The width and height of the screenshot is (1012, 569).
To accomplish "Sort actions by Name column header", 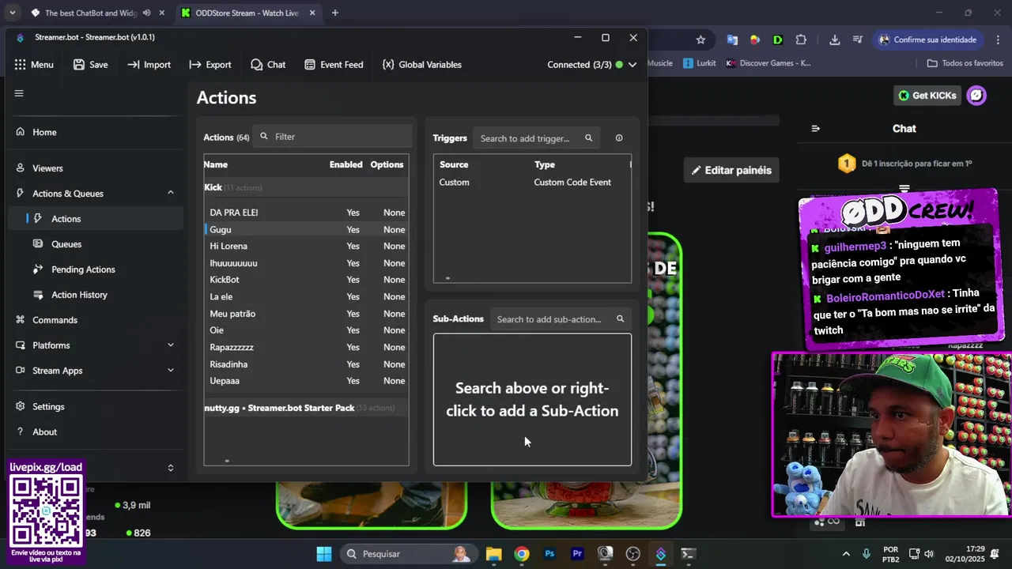I will 215,164.
